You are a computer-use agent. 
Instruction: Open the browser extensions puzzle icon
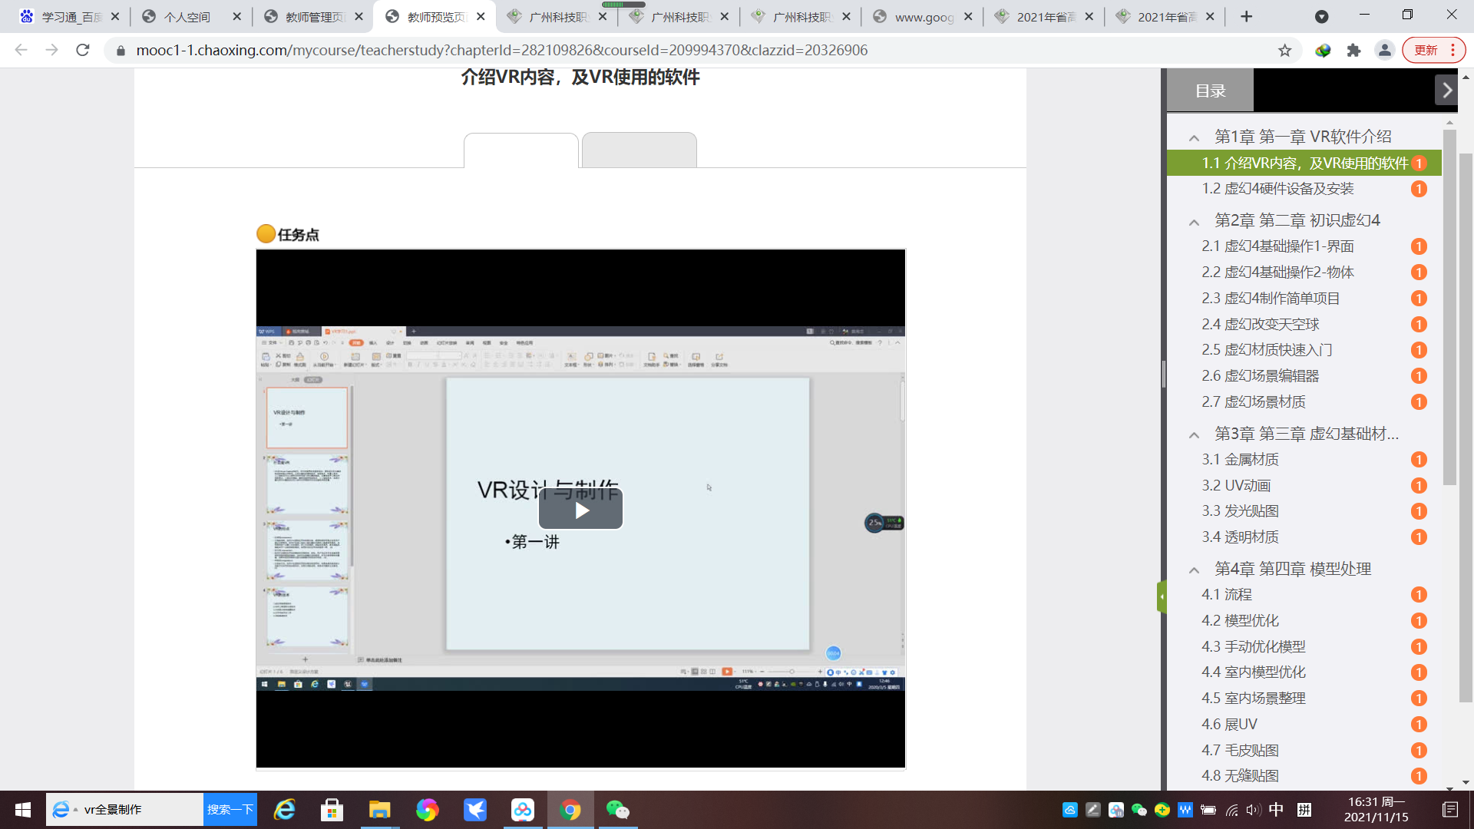pos(1353,50)
